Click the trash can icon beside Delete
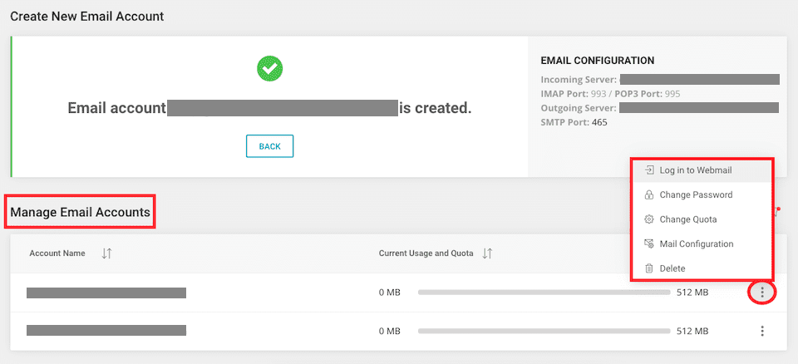The image size is (798, 364). click(x=649, y=268)
